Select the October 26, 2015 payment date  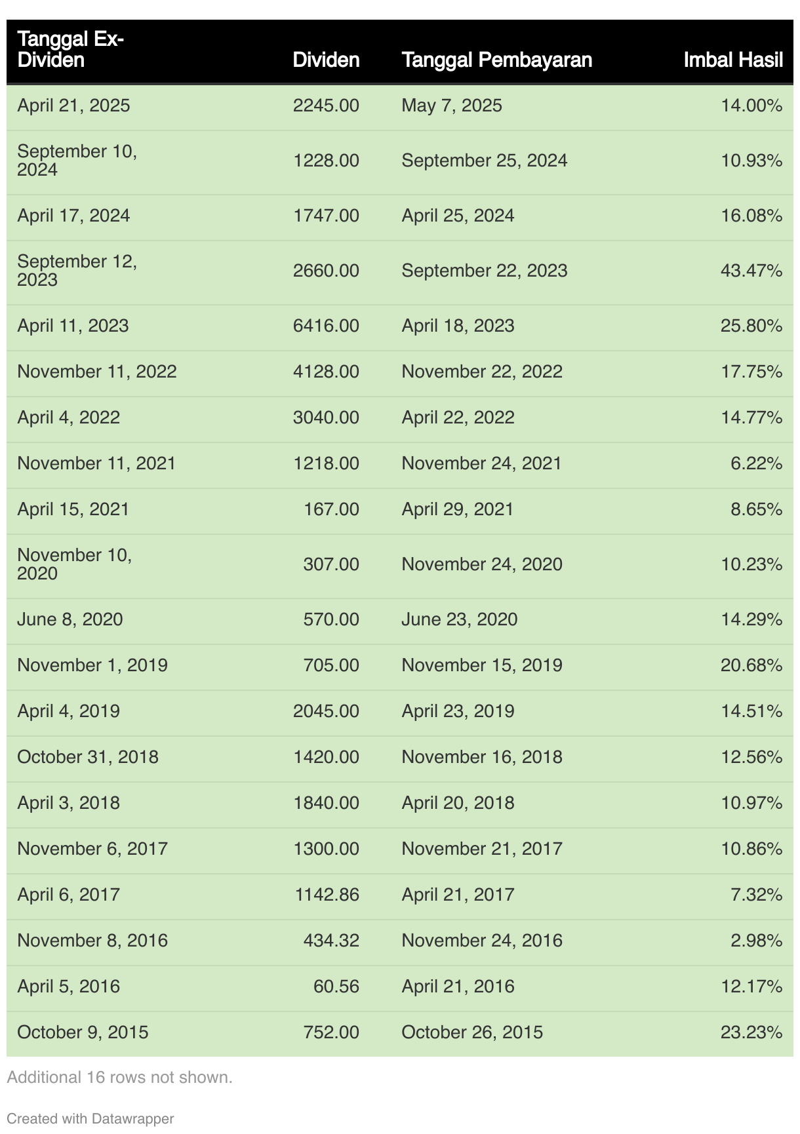pos(472,1032)
